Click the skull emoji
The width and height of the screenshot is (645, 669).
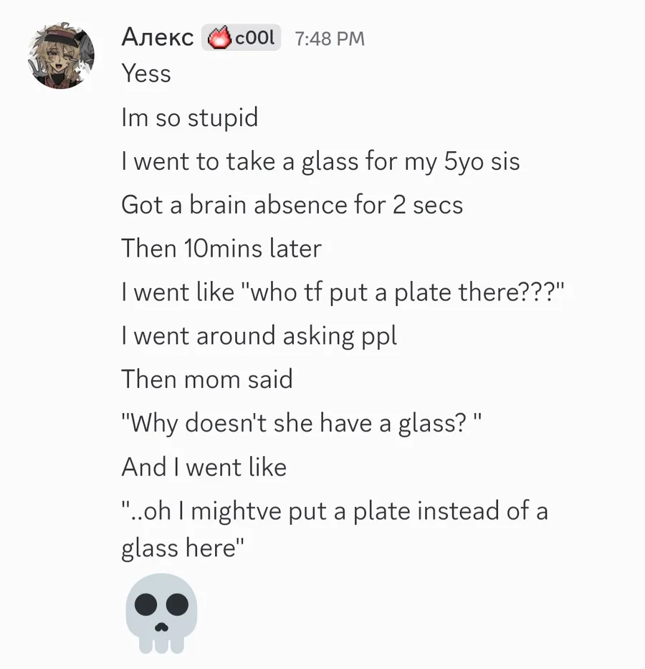(x=161, y=613)
